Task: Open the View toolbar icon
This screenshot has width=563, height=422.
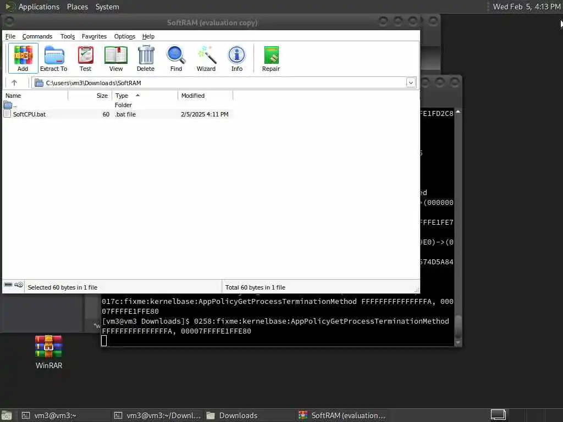Action: (x=116, y=58)
